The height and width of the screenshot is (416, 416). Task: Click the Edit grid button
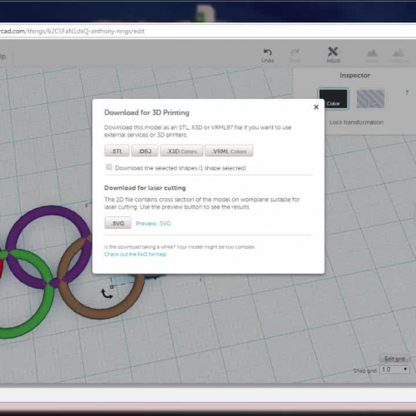[x=394, y=359]
